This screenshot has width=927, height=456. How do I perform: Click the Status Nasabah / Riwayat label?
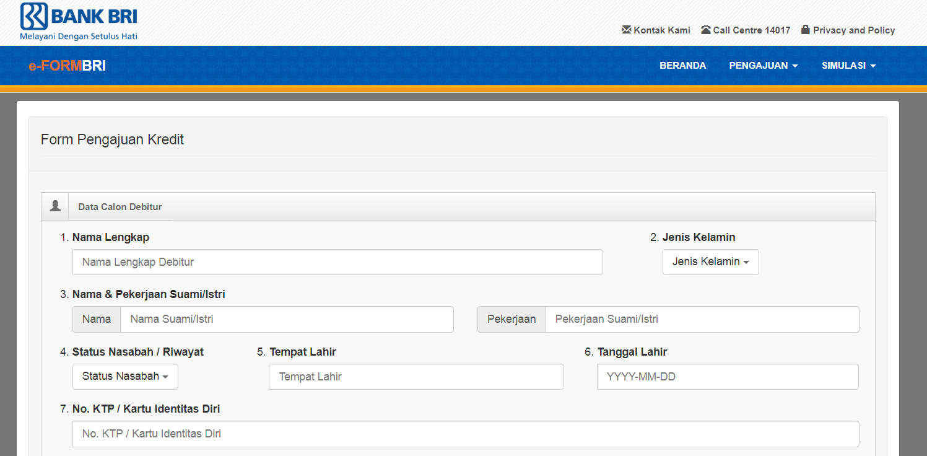[138, 352]
